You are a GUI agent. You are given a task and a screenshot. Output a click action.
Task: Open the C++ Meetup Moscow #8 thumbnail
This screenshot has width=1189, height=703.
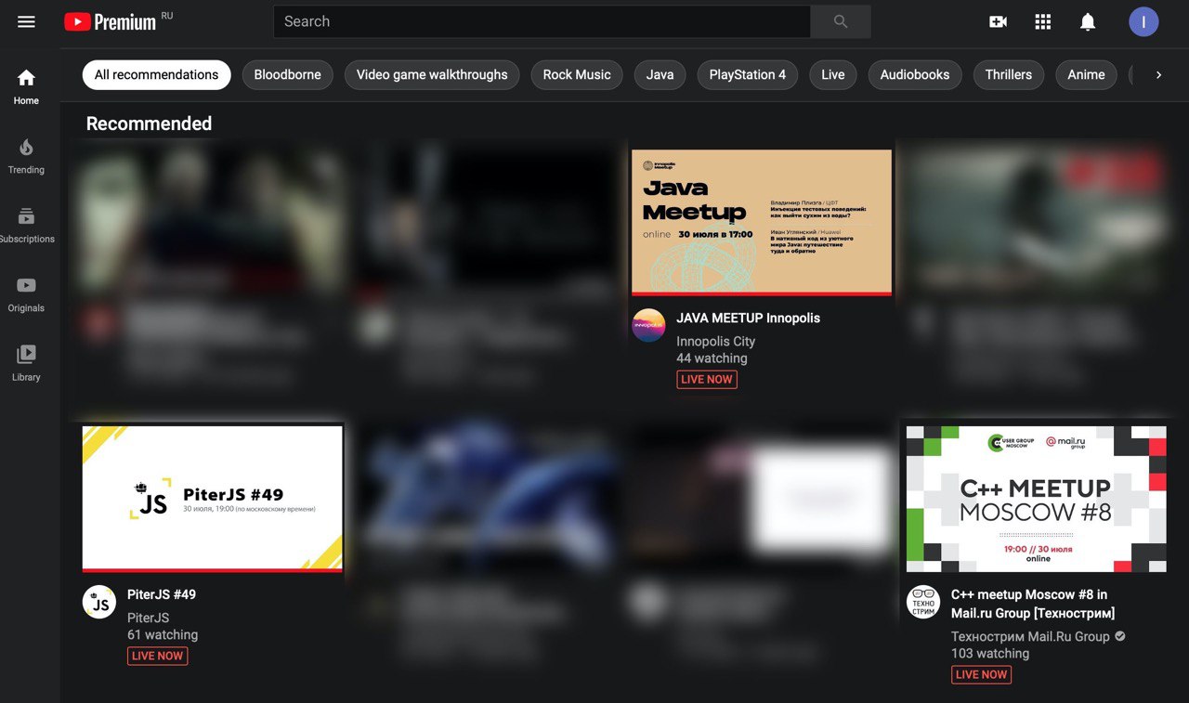pyautogui.click(x=1037, y=499)
